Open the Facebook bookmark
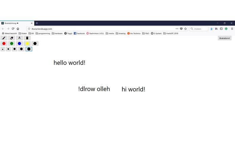The image size is (235, 167). click(79, 33)
